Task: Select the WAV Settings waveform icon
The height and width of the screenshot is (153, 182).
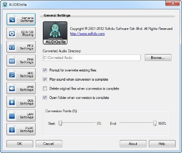Action: pyautogui.click(x=12, y=116)
